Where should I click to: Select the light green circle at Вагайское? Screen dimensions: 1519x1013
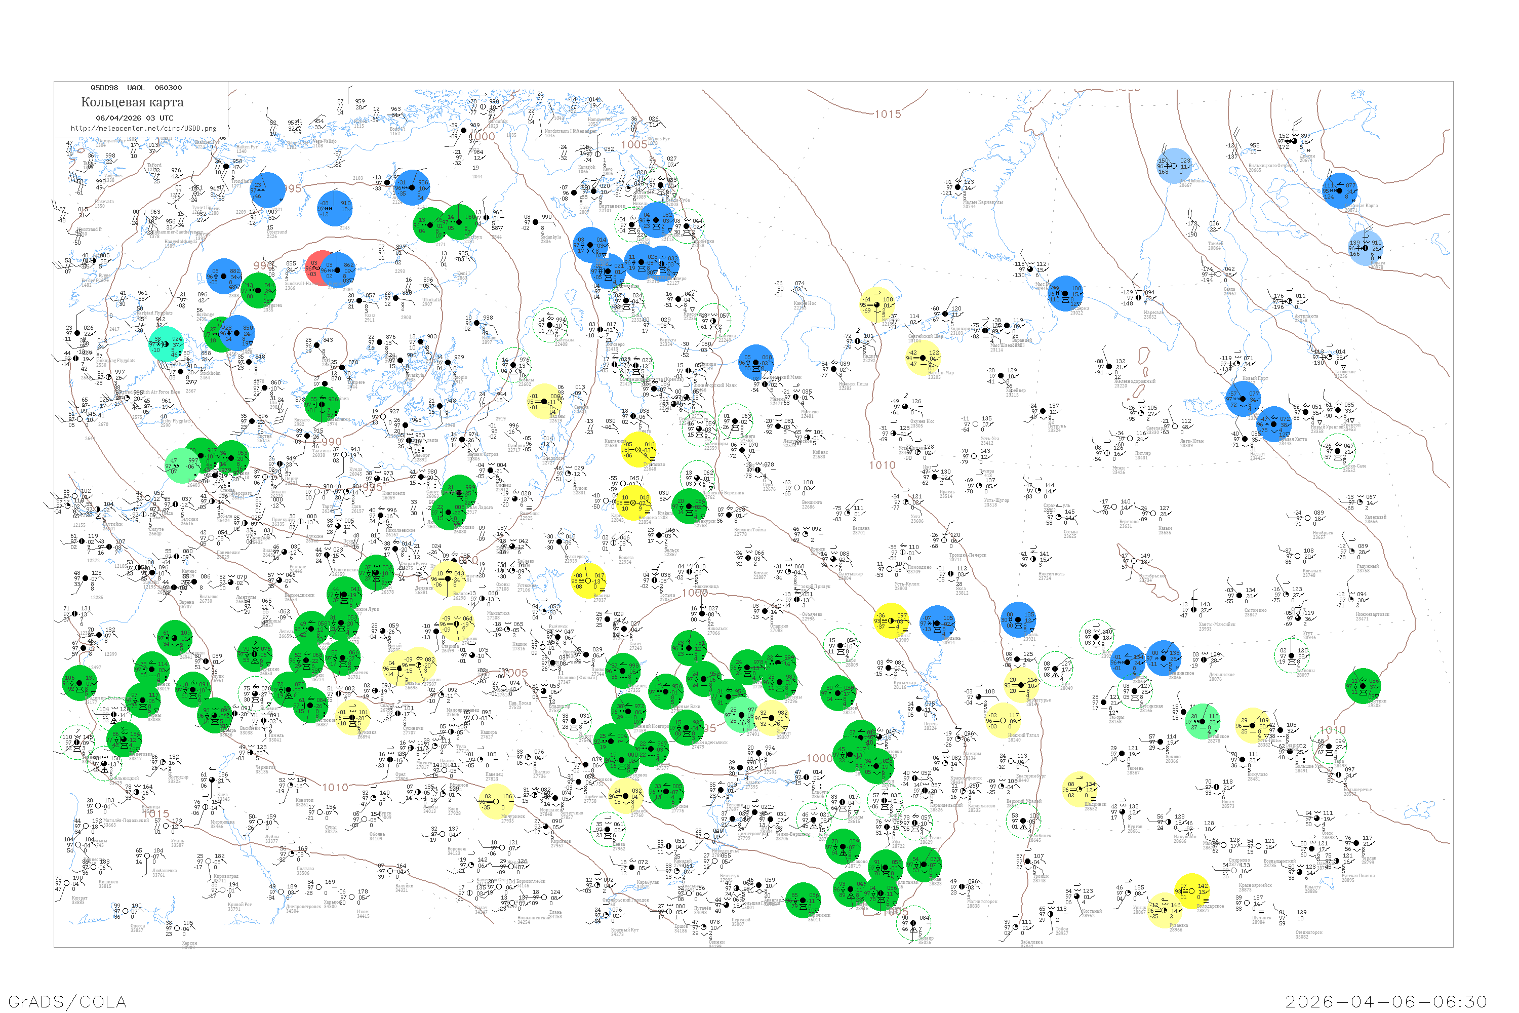point(1203,722)
